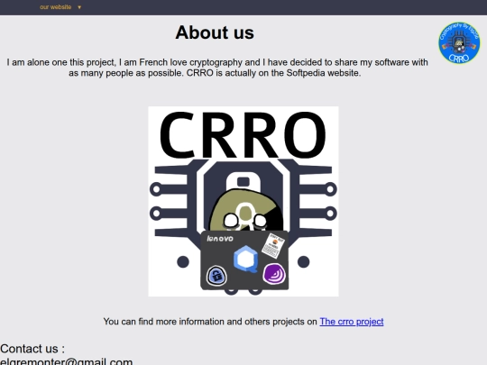Click the gmail.com email address

pos(66,361)
